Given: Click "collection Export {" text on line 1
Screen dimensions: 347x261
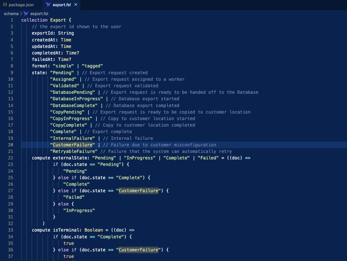Looking at the screenshot, I should tap(46, 20).
